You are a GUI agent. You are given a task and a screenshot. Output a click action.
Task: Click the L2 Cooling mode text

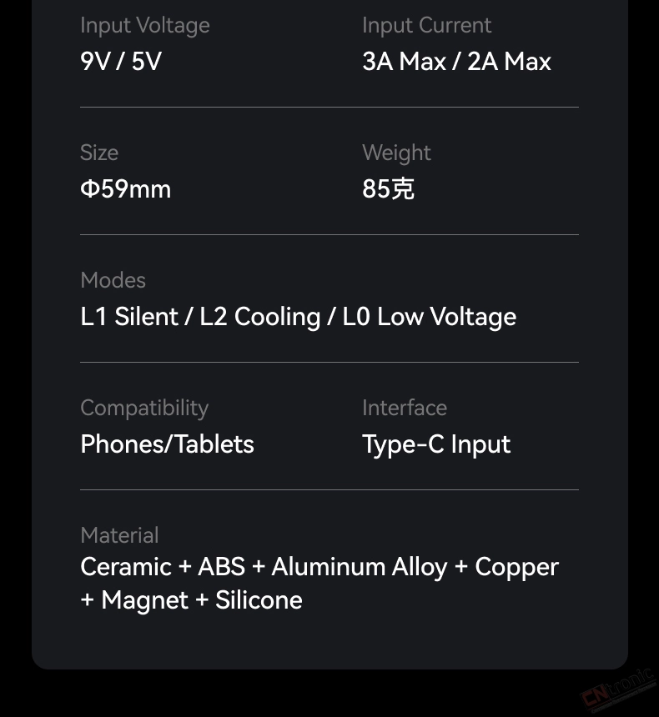click(x=260, y=317)
